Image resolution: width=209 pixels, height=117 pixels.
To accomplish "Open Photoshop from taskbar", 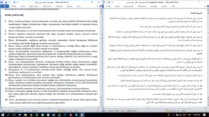I will pyautogui.click(x=65, y=115).
